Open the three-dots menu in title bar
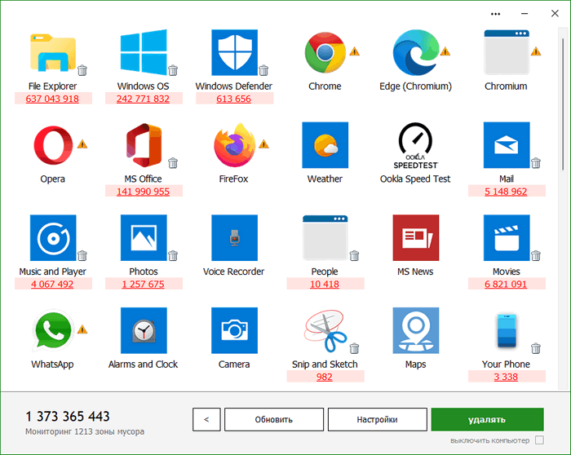 (495, 14)
